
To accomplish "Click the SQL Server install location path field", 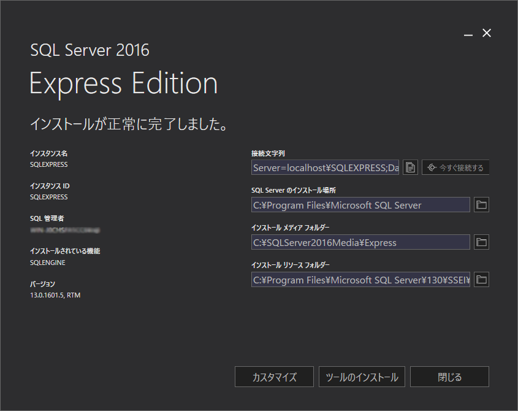I will click(360, 205).
